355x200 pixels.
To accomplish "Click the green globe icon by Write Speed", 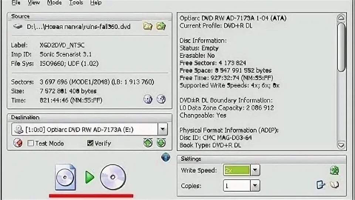I will [334, 170].
